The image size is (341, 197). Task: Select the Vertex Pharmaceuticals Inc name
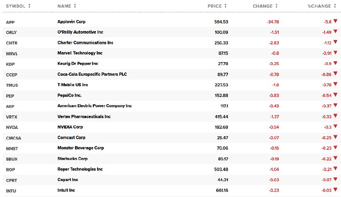[84, 117]
